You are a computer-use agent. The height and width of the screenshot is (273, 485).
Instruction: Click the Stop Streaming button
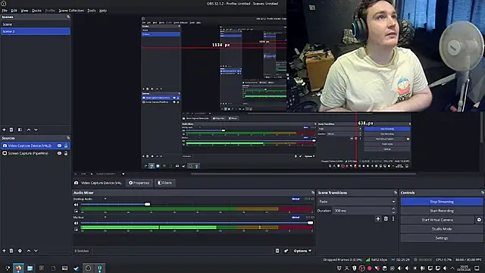coord(442,202)
